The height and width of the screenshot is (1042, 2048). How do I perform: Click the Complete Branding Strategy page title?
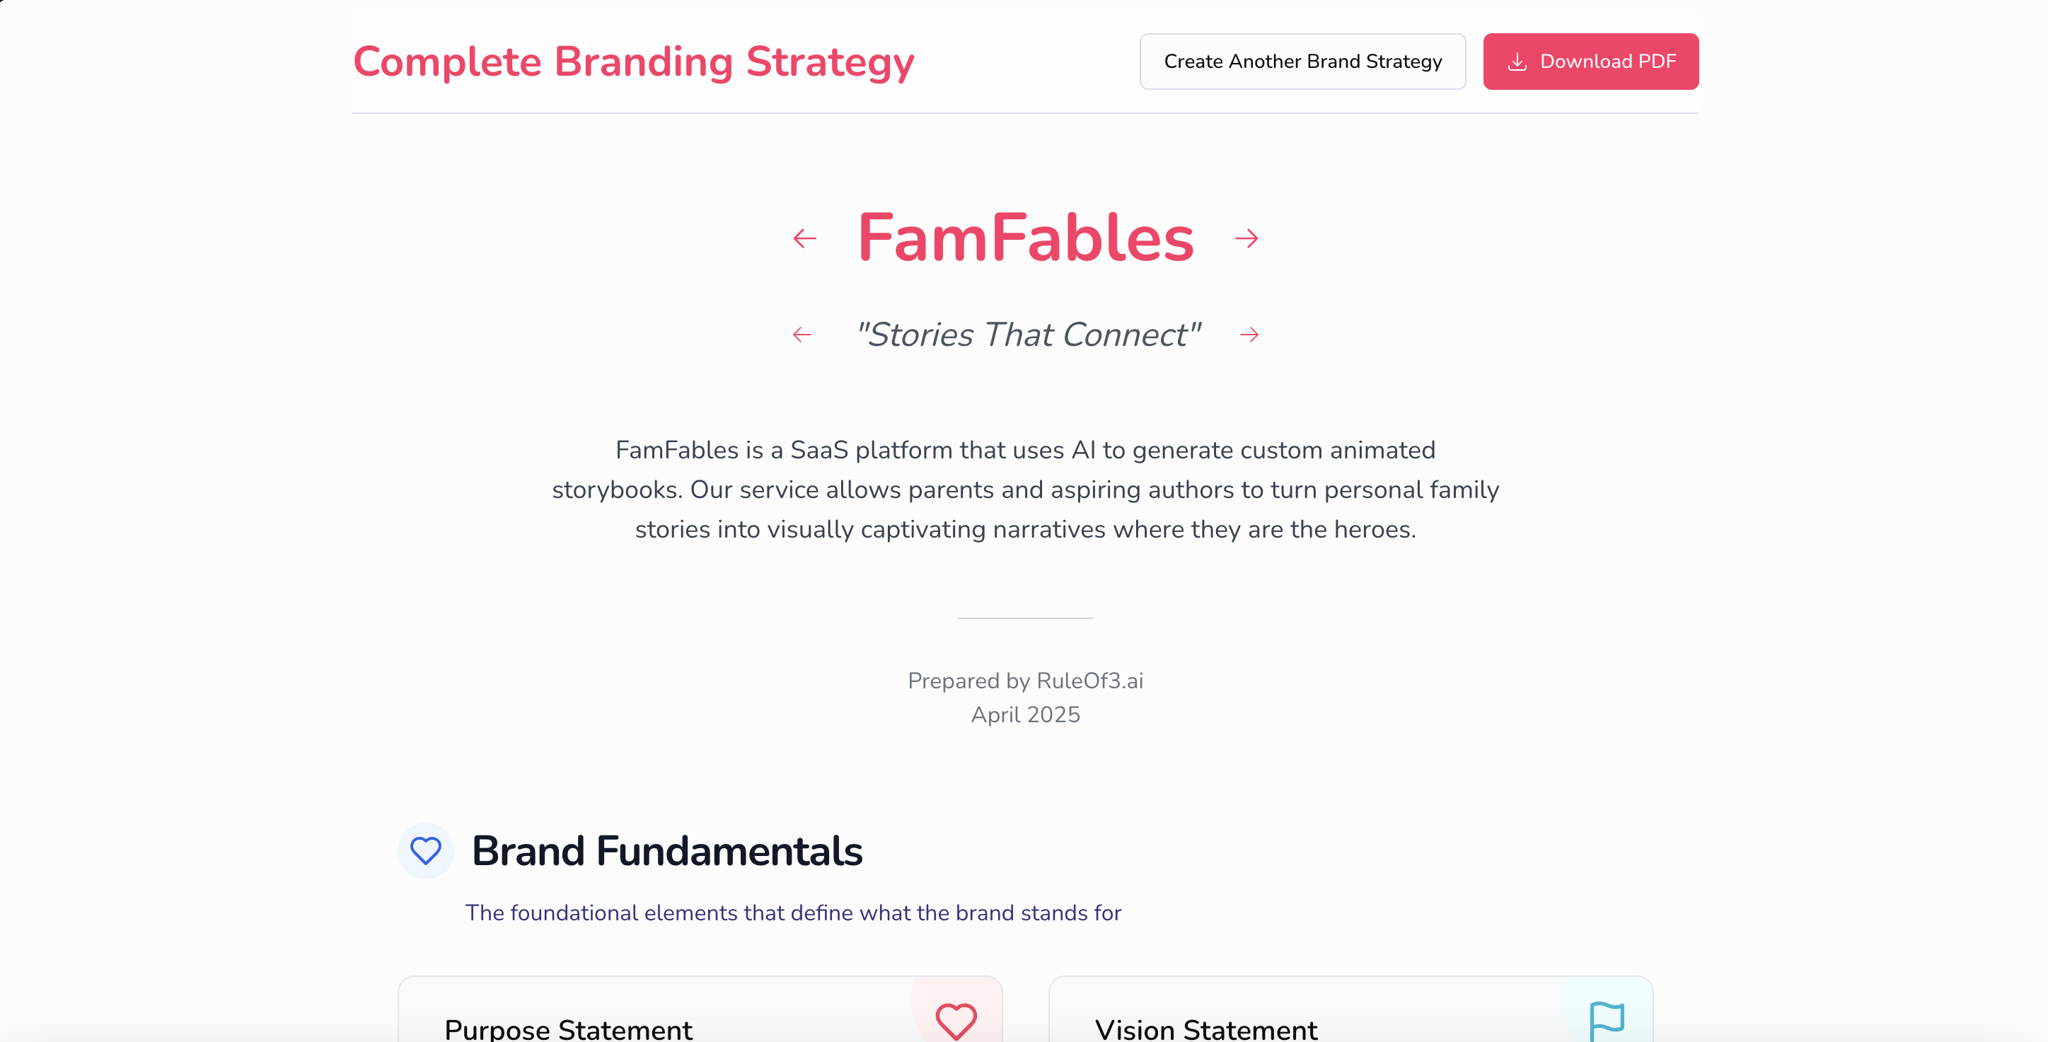[x=634, y=62]
